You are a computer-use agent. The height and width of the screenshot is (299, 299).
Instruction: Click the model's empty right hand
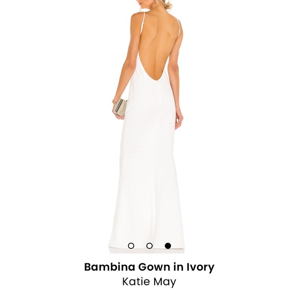(x=179, y=120)
